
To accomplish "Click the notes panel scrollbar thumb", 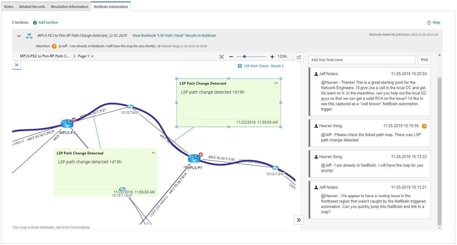I will pyautogui.click(x=439, y=151).
